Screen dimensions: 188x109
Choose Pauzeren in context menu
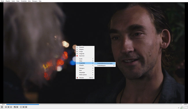85,47
